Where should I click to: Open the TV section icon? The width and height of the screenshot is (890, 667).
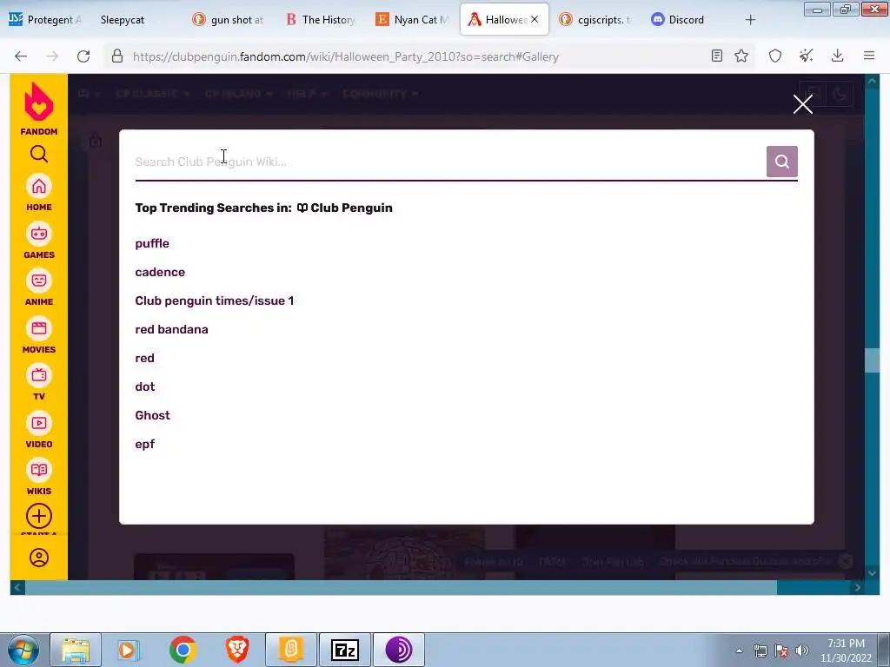38,375
